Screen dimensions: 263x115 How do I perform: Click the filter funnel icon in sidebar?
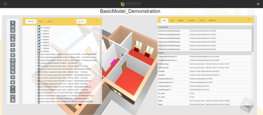13,68
